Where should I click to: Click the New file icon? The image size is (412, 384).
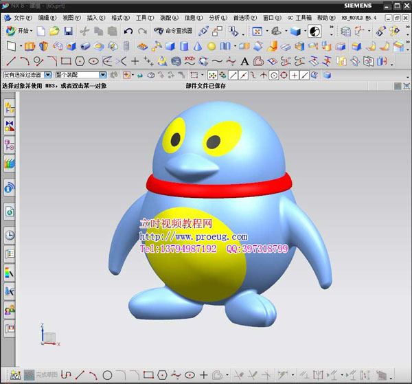[x=41, y=32]
